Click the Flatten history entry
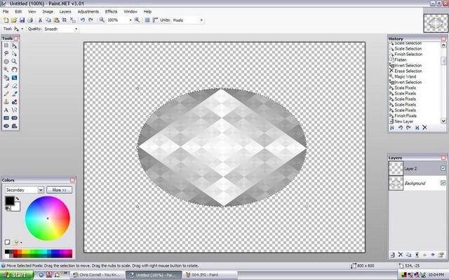Viewport: 449px width, 280px height. [401, 59]
